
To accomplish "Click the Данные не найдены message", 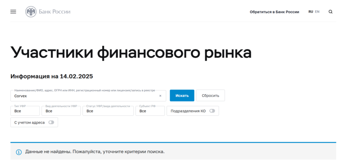I will click(x=95, y=152).
